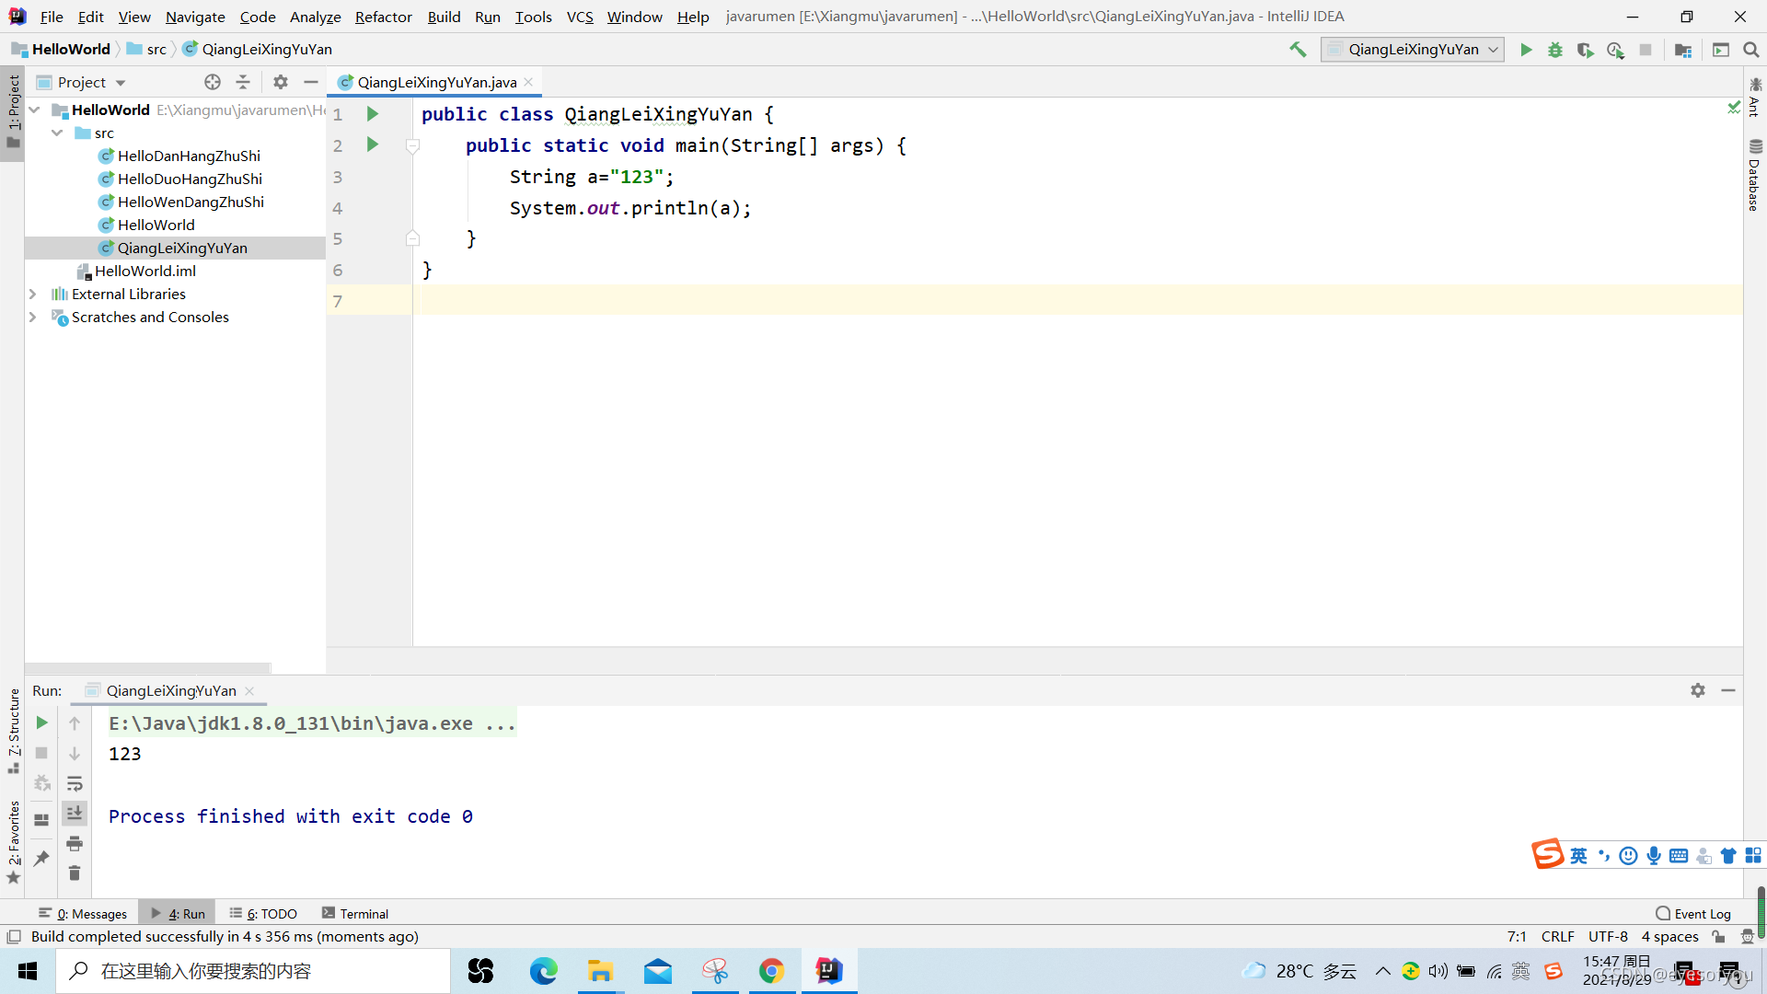Click Windows taskbar search input box

[x=253, y=971]
